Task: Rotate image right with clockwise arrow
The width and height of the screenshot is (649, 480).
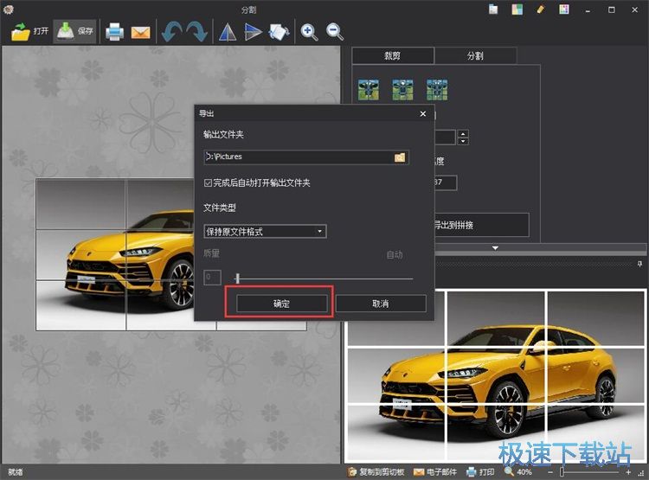Action: click(x=197, y=31)
